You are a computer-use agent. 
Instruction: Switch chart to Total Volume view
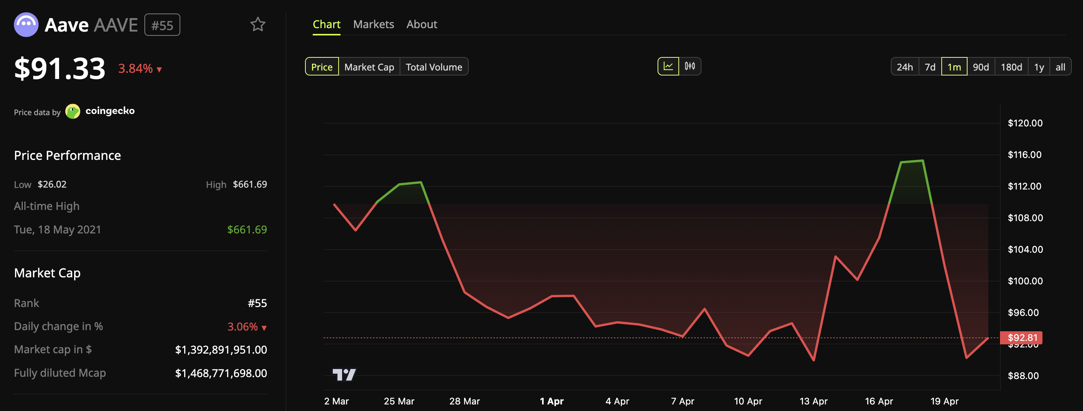click(x=434, y=66)
